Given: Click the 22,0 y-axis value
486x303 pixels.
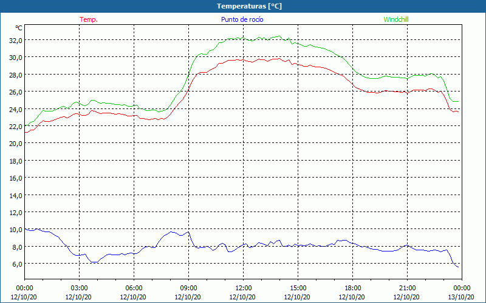Looking at the screenshot, I should pyautogui.click(x=16, y=126).
